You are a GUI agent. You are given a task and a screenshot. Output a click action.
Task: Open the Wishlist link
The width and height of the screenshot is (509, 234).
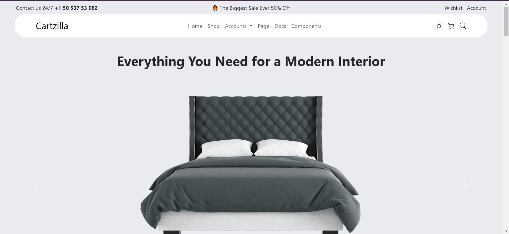tap(453, 8)
